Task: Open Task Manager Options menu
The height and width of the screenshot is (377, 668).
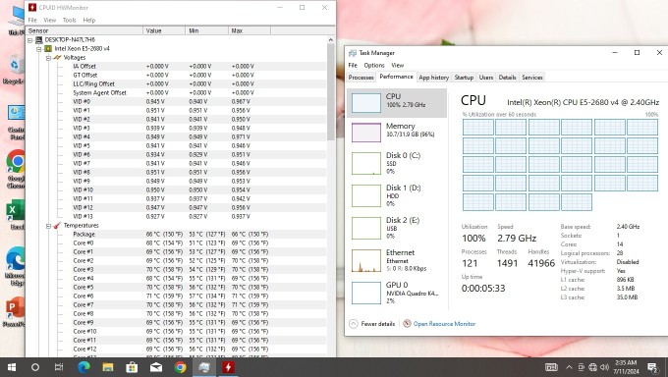Action: tap(374, 65)
